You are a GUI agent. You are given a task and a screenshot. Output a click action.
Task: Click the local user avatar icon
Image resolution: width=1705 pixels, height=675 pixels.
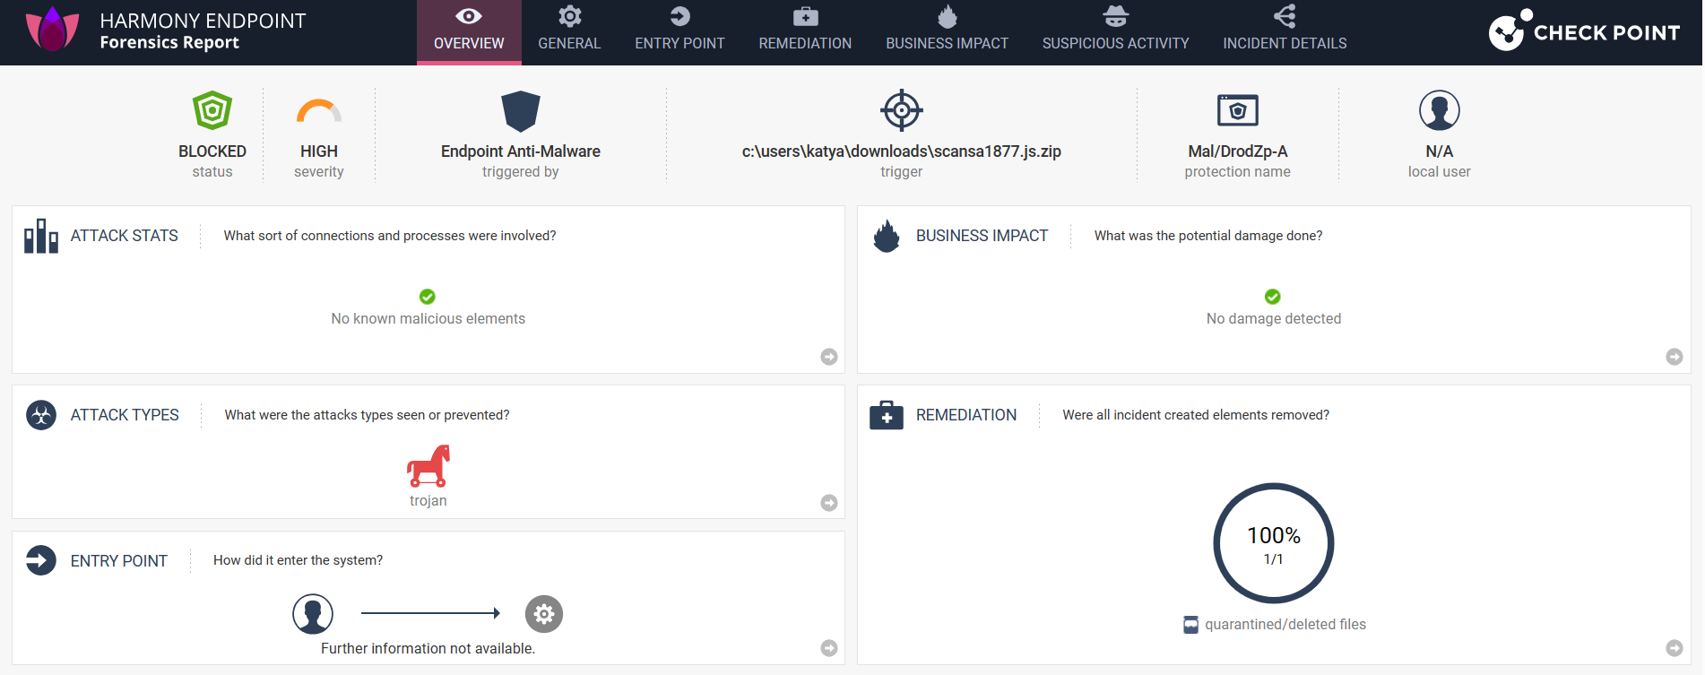1440,110
